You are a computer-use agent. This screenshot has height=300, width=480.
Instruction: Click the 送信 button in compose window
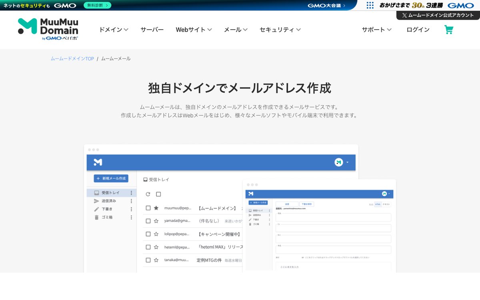(x=287, y=204)
